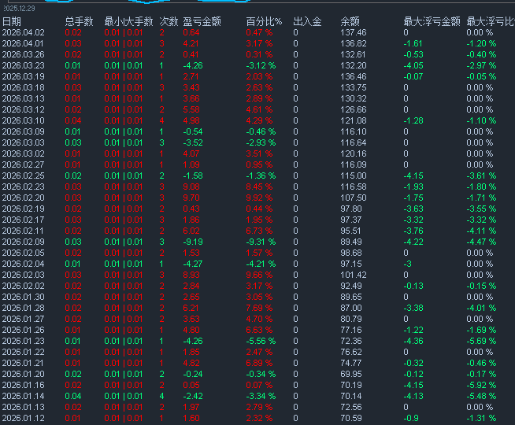Click the 101.42 balance value

coord(353,275)
